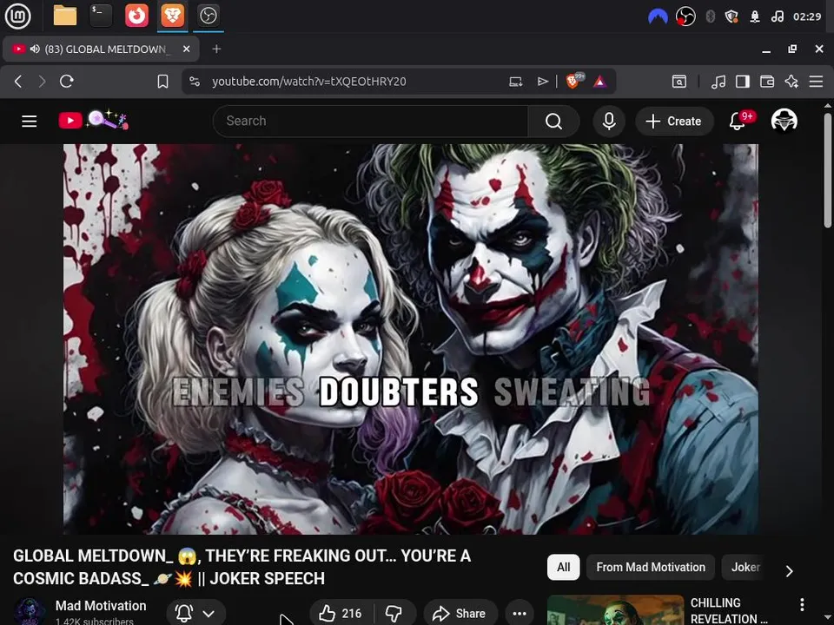Switch to Brave browser in taskbar
This screenshot has width=834, height=625.
point(172,16)
